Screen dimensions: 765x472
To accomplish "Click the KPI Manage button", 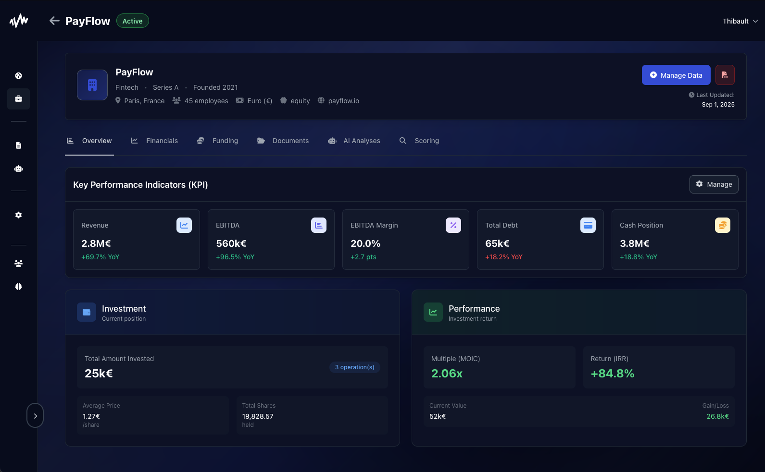I will pos(714,184).
